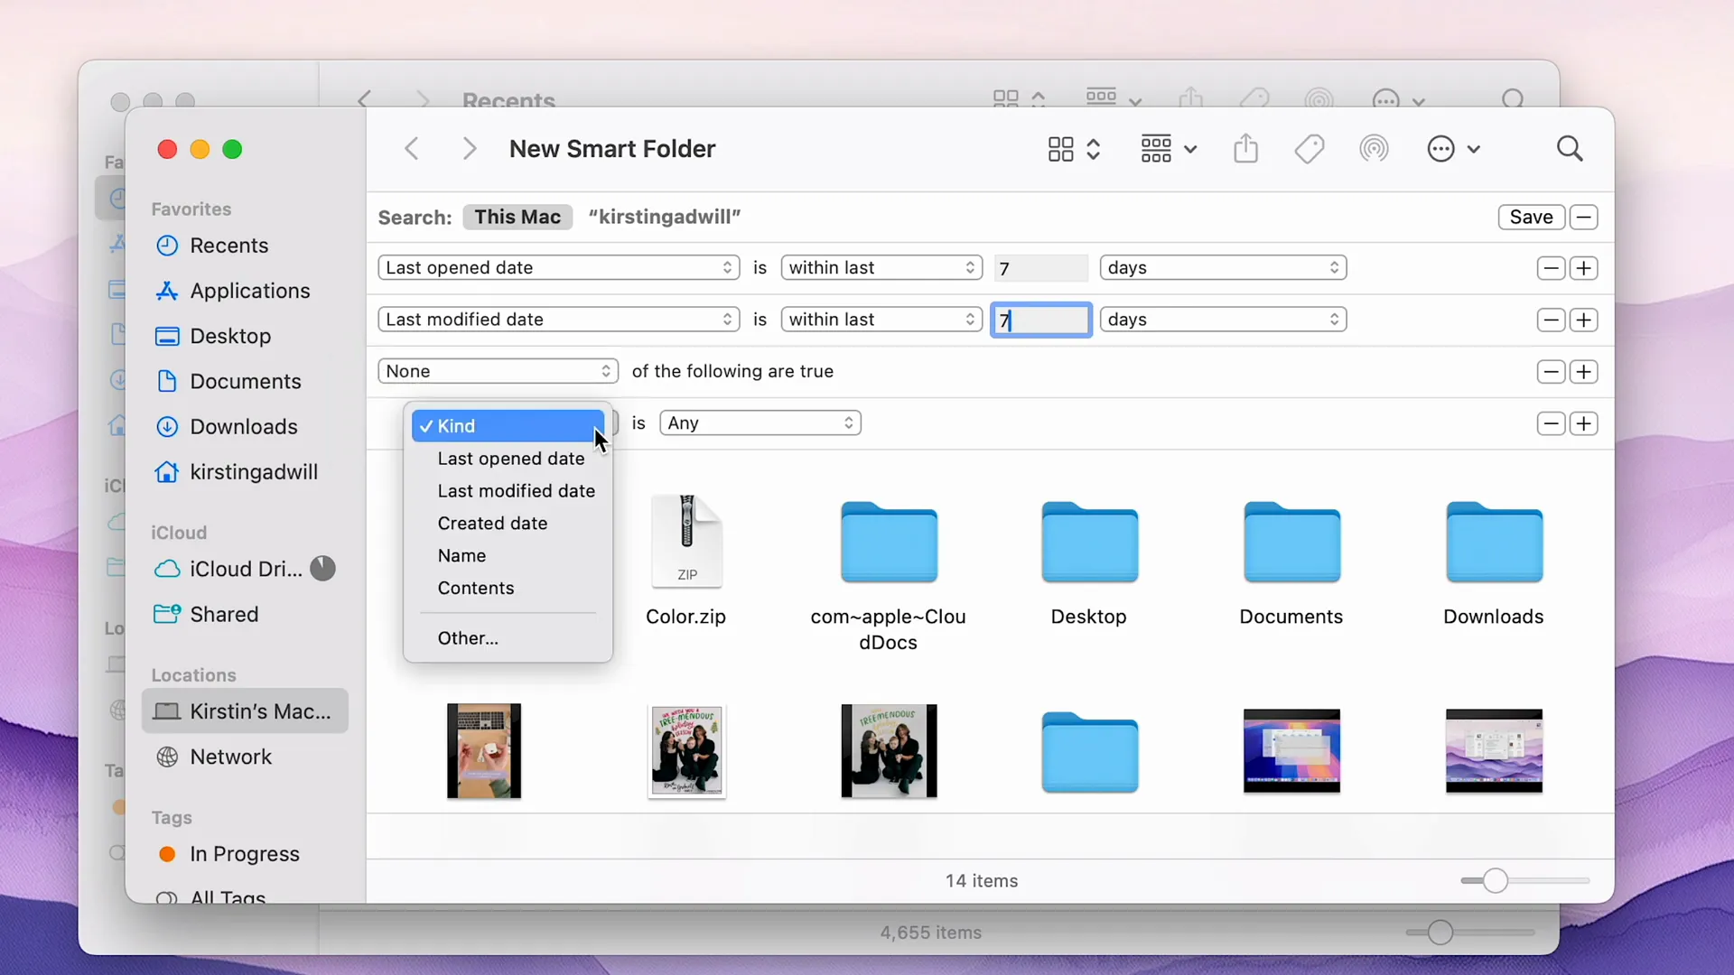Add a criterion after the Kind row

click(1583, 423)
